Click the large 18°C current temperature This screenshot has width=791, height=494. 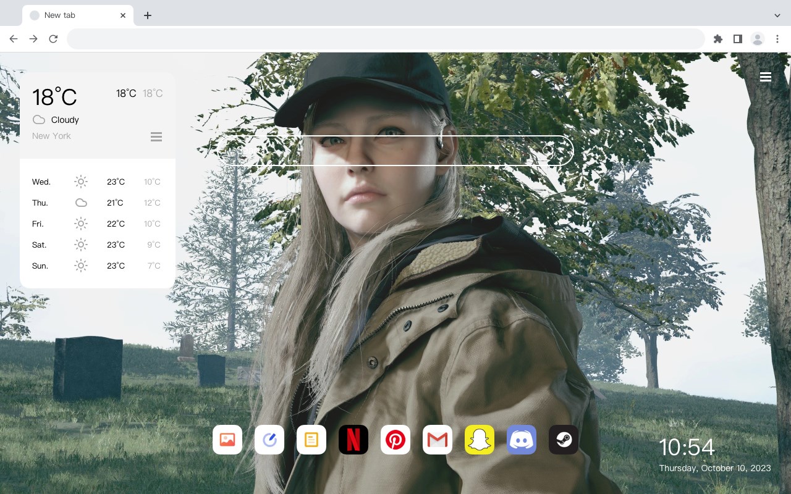(54, 96)
